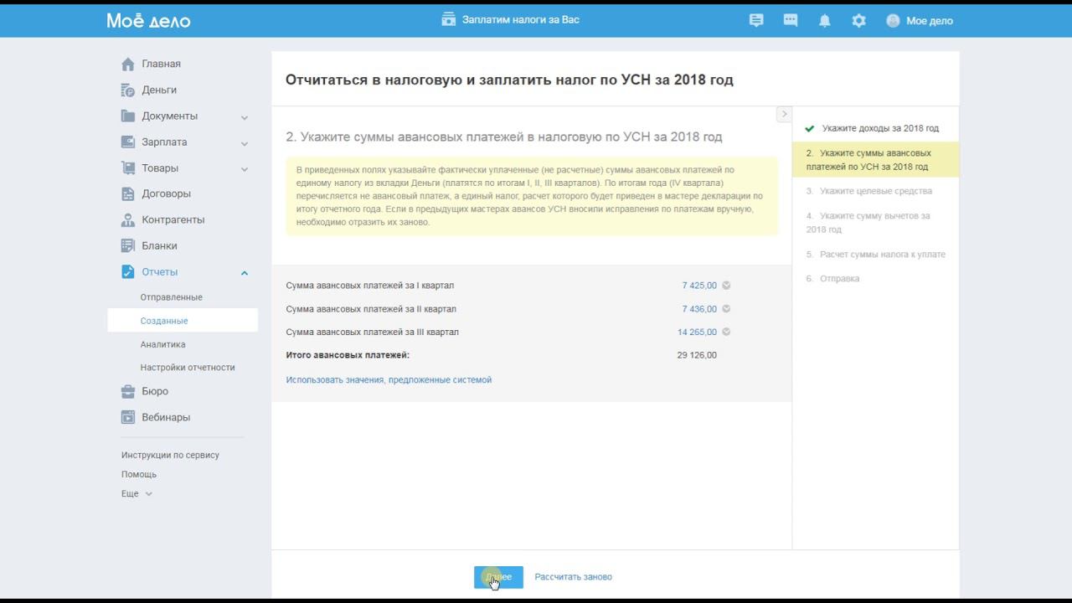Image resolution: width=1072 pixels, height=603 pixels.
Task: Open Контрагенты icon in sidebar
Action: [x=127, y=219]
